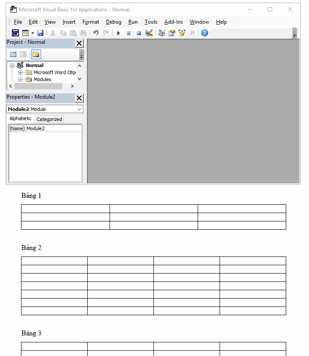Open the File menu
309x356 pixels.
click(18, 22)
